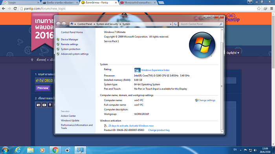Image resolution: width=275 pixels, height=154 pixels.
Task: Go to Control Panel Home
Action: click(72, 32)
